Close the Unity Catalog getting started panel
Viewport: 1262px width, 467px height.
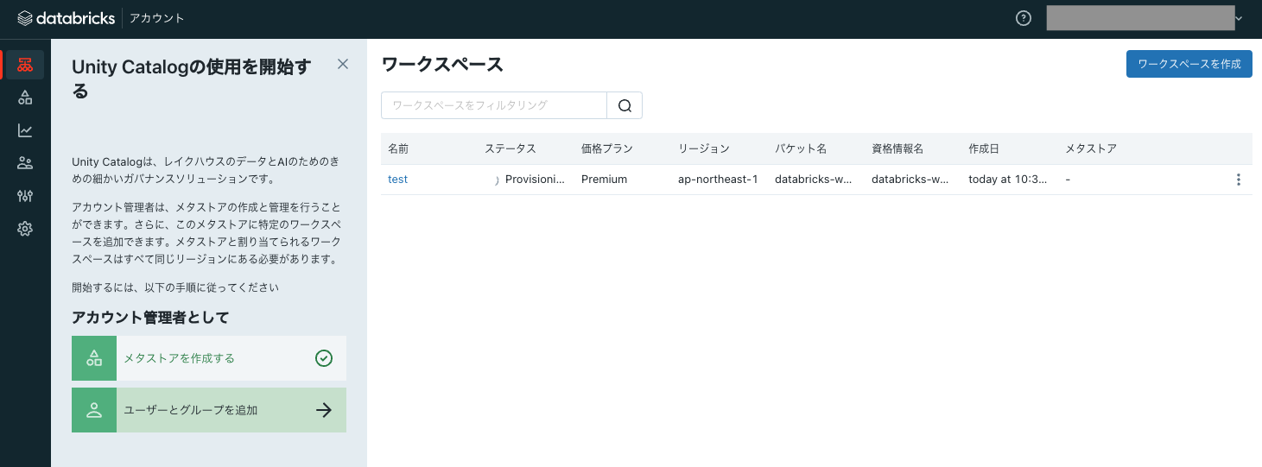[x=343, y=64]
